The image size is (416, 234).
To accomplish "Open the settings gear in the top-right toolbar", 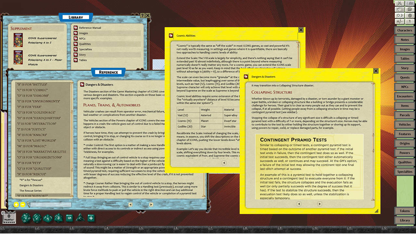I will point(410,15).
